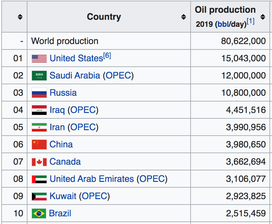Open footnote reference 1 in header
Viewport: 272px width, 224px height.
[x=251, y=21]
